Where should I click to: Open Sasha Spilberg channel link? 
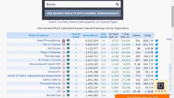52,80
